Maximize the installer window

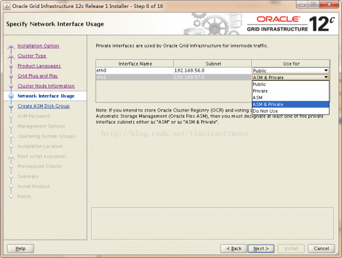(313, 5)
